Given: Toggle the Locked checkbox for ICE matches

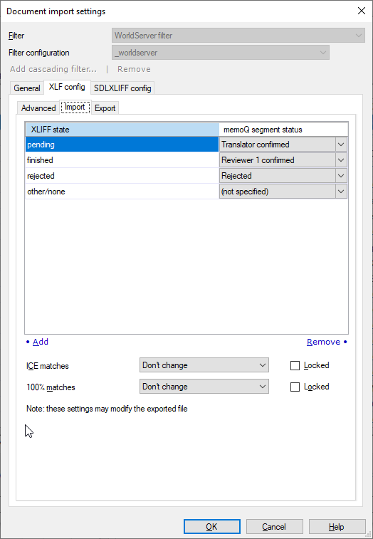Looking at the screenshot, I should (x=295, y=365).
